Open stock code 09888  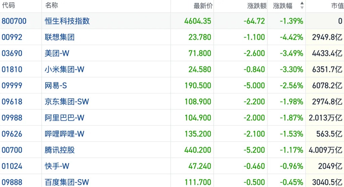click(12, 182)
